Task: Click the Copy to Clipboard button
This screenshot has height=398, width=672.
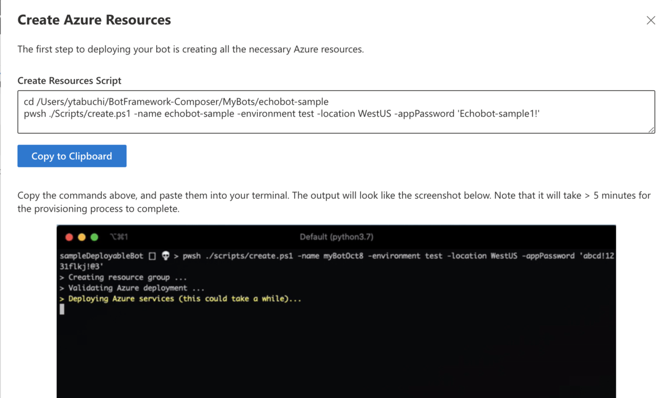Action: pos(72,156)
